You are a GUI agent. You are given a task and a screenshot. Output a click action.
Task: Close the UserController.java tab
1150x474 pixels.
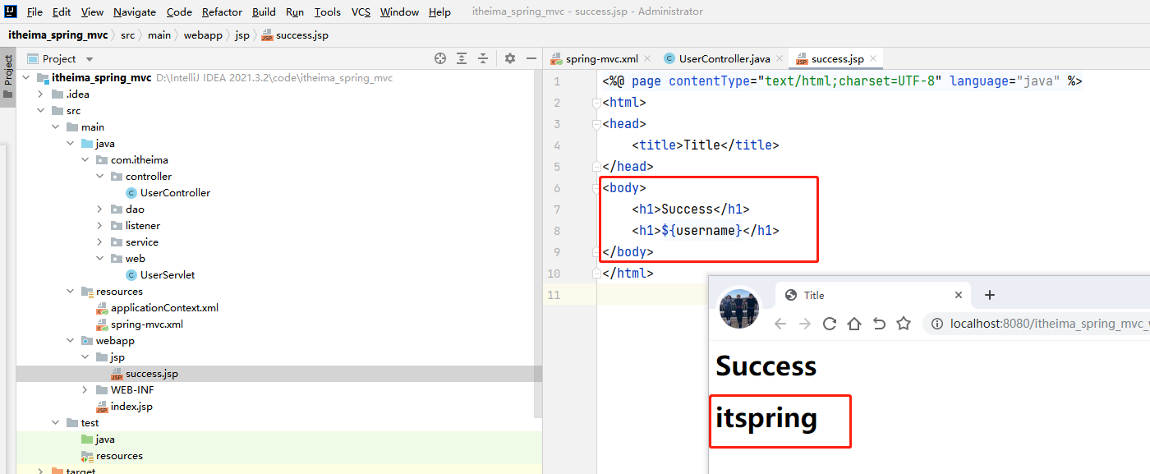(779, 58)
